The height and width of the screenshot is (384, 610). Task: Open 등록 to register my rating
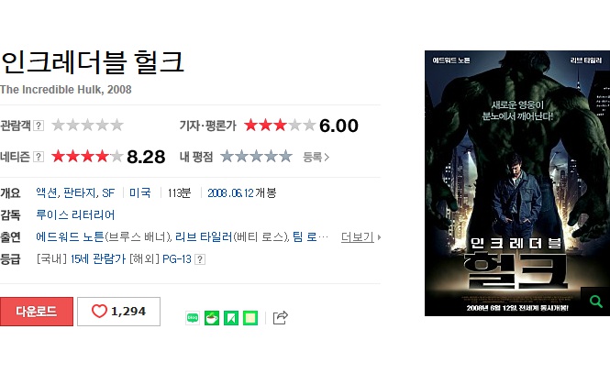[316, 157]
